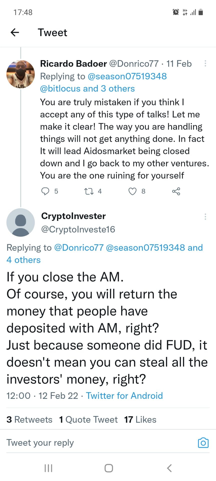The width and height of the screenshot is (216, 481).
Task: Like Ricardo Badoer's tweet
Action: (x=132, y=191)
